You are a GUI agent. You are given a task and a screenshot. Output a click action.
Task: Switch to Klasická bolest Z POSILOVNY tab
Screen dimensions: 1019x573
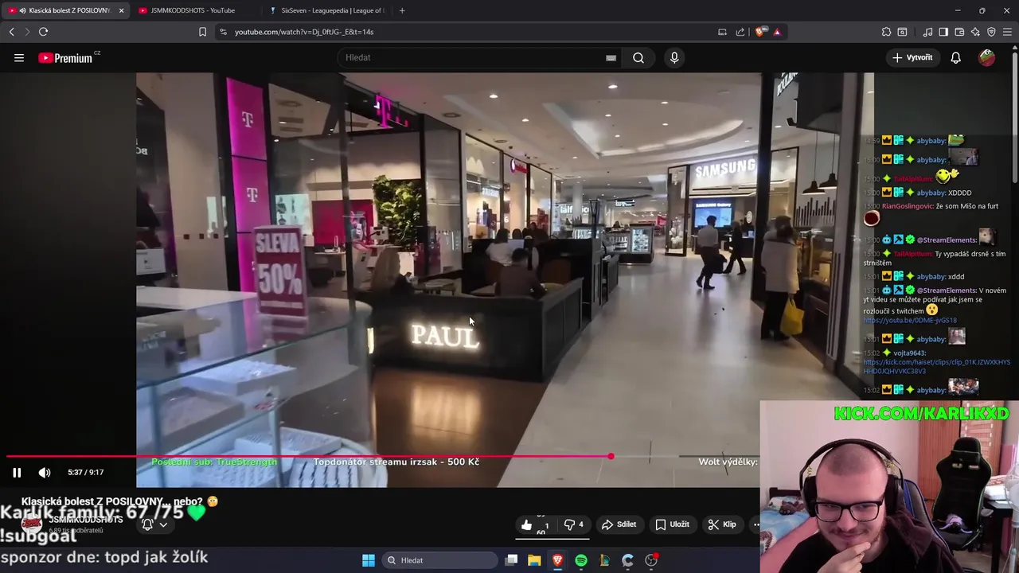64,10
